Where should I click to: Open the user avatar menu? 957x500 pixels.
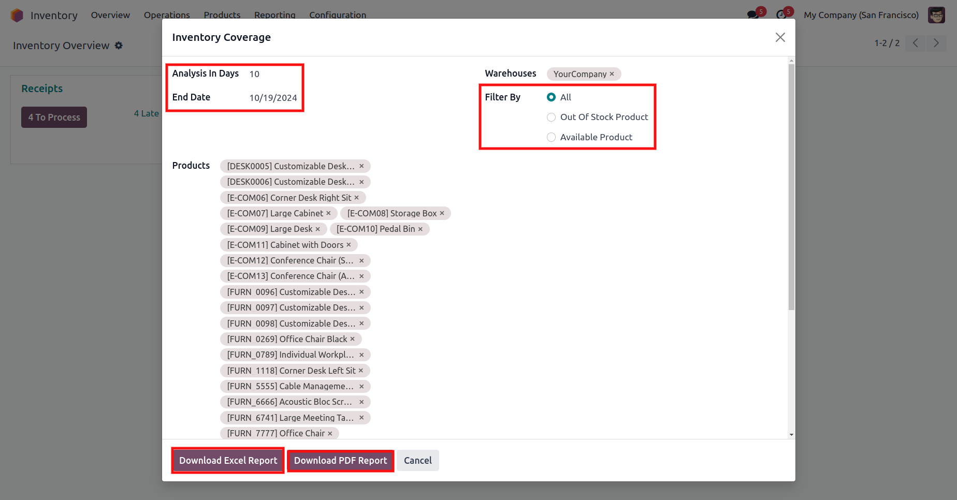click(x=936, y=15)
